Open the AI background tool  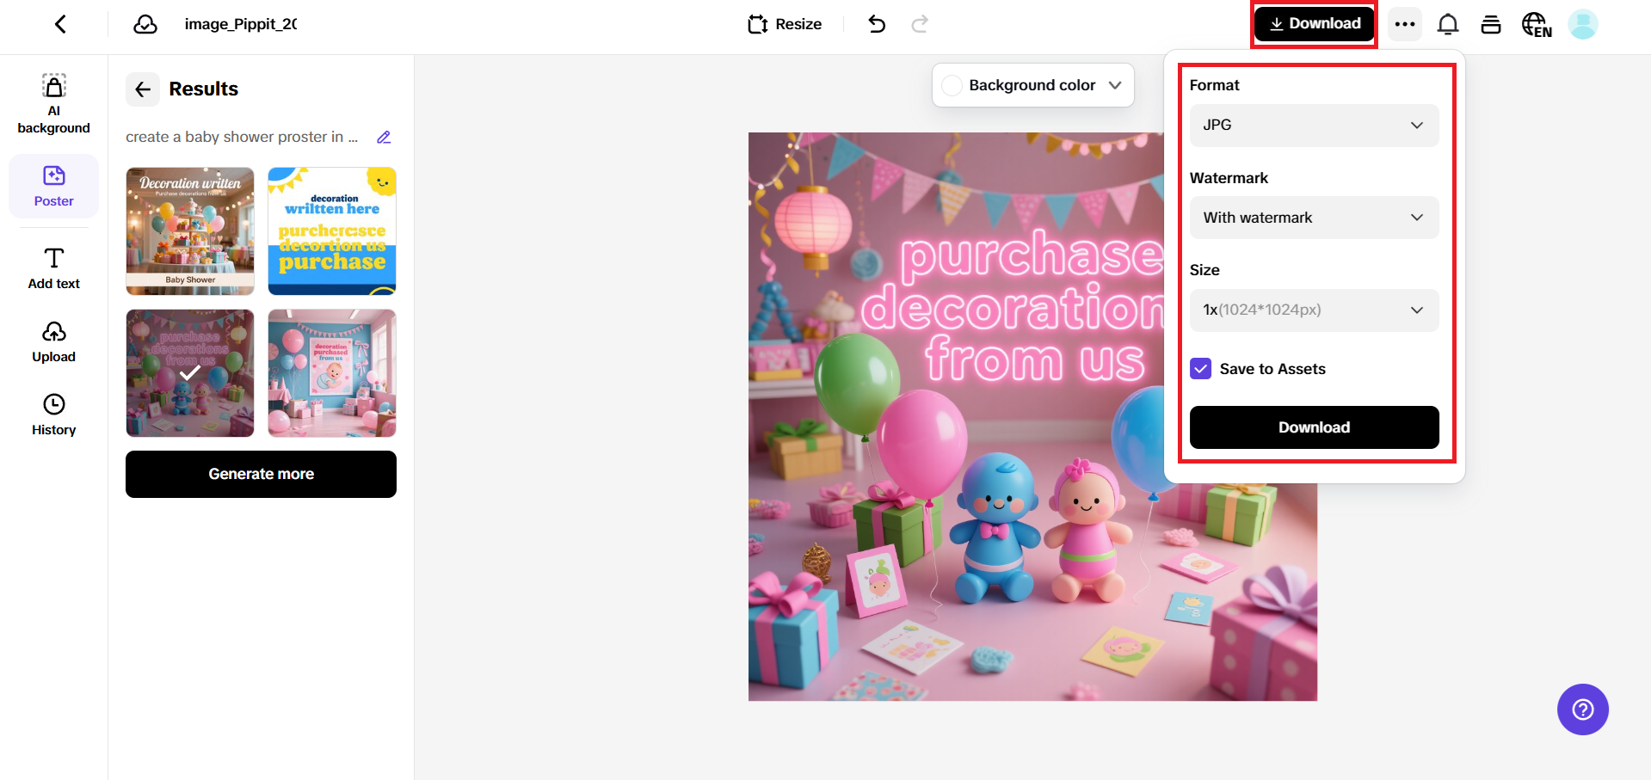[x=53, y=104]
